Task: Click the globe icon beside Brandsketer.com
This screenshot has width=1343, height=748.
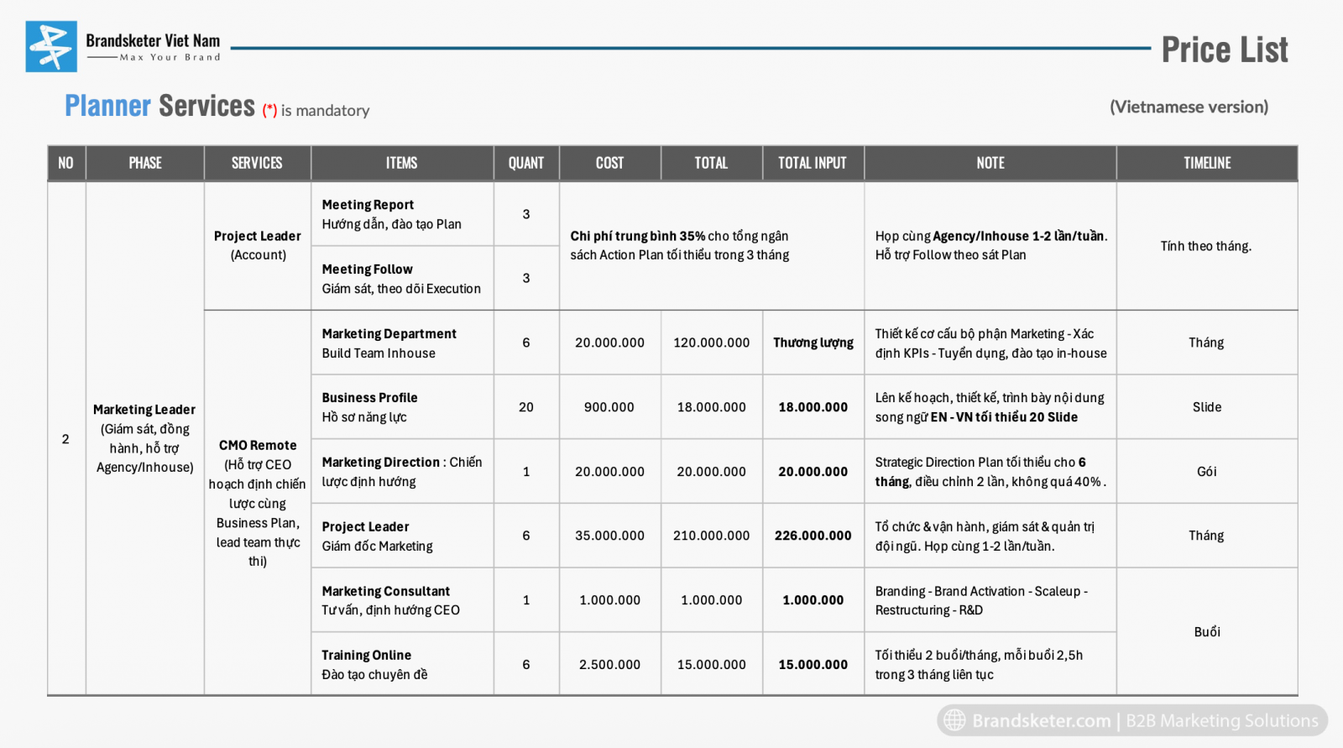Action: [x=954, y=720]
